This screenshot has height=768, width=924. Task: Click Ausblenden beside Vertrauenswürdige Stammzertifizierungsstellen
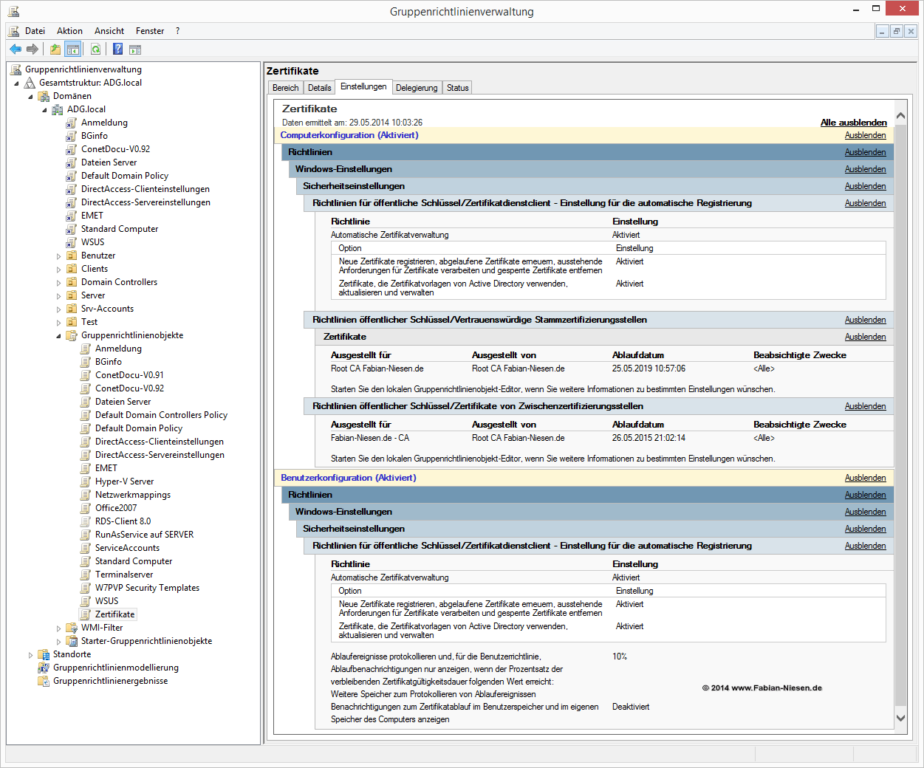pyautogui.click(x=865, y=320)
